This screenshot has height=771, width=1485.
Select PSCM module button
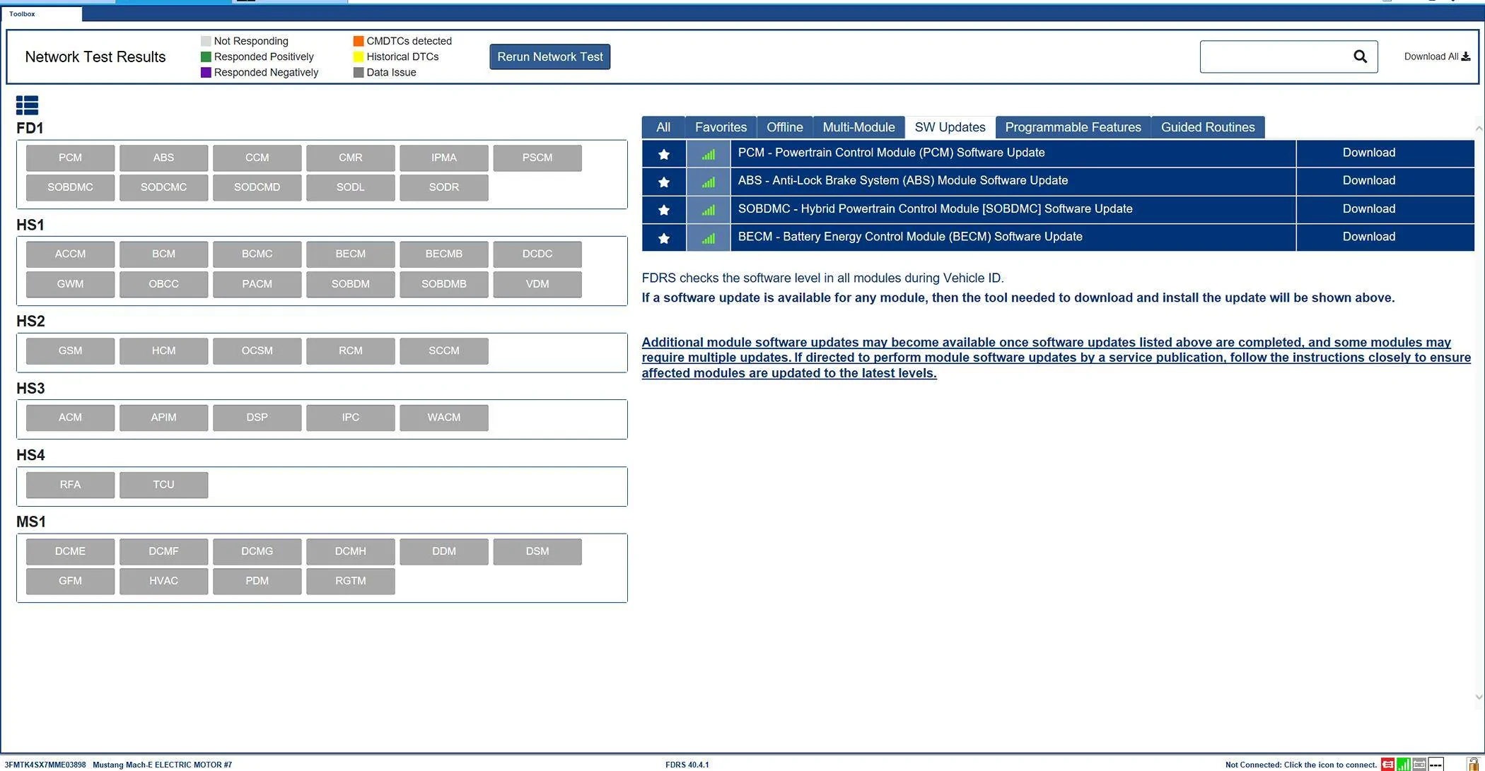point(537,158)
